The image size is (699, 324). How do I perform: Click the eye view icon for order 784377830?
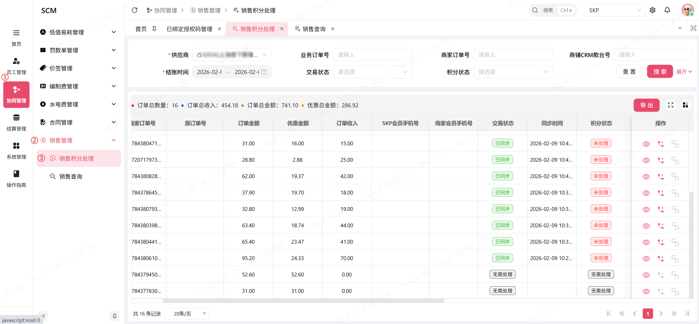(x=646, y=291)
